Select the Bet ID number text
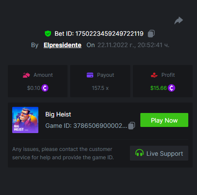The height and width of the screenshot is (195, 197). [109, 34]
